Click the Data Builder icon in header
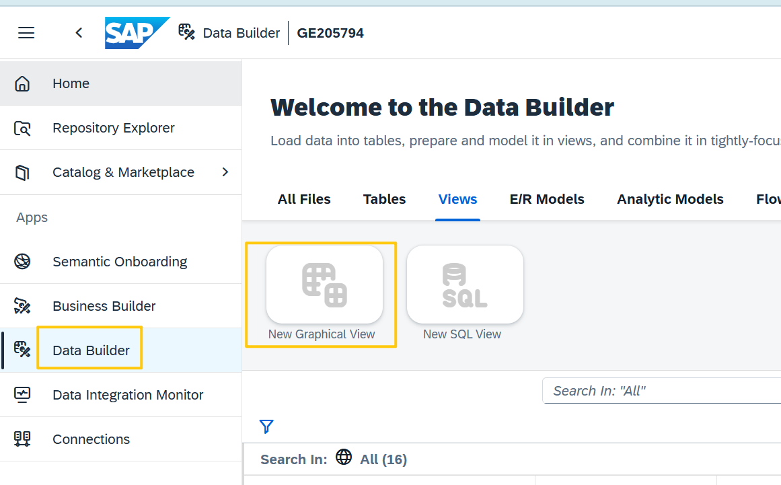This screenshot has width=781, height=485. [187, 32]
